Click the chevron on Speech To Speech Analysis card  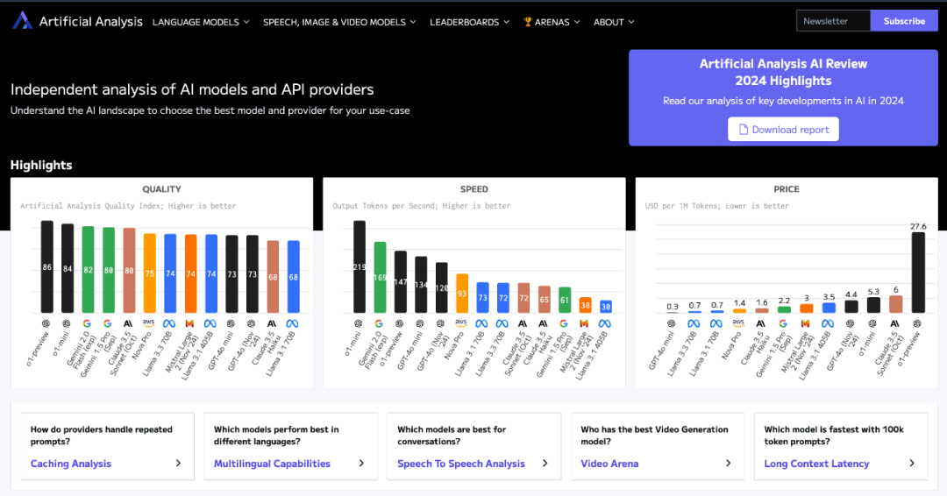(x=545, y=464)
